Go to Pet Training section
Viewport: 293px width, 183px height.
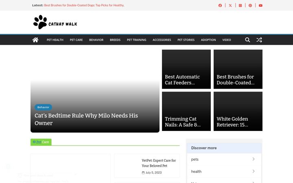tap(136, 40)
